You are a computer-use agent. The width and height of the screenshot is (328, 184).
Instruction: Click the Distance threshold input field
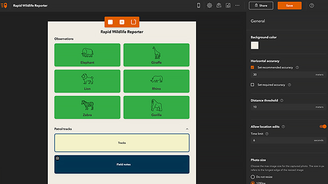[x=288, y=107]
